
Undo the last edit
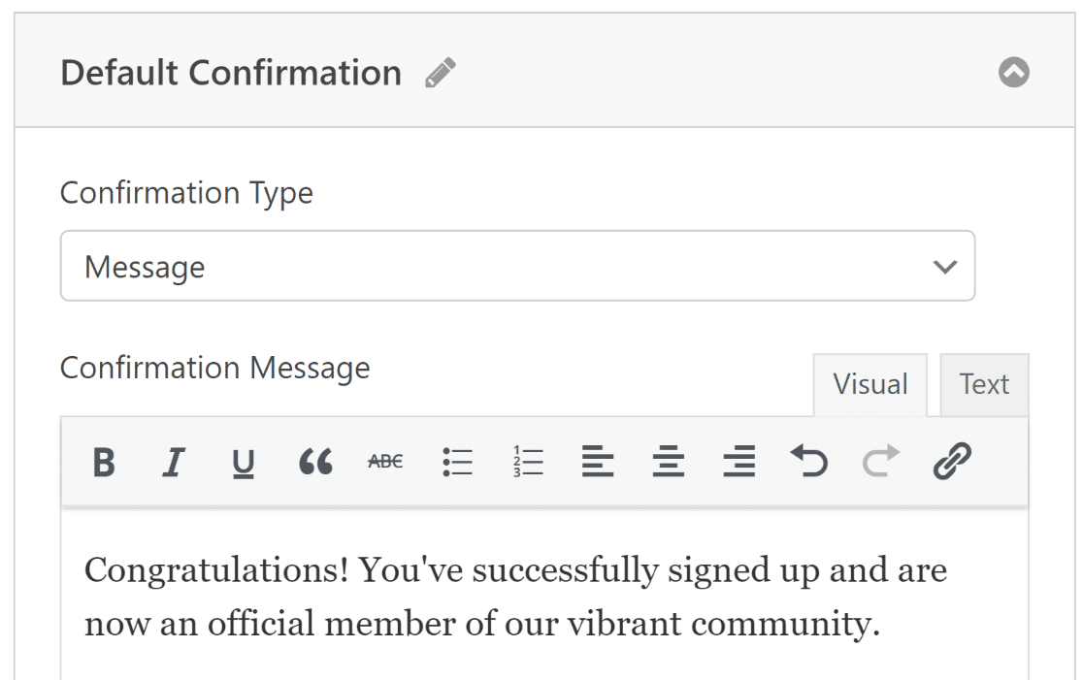pos(809,463)
